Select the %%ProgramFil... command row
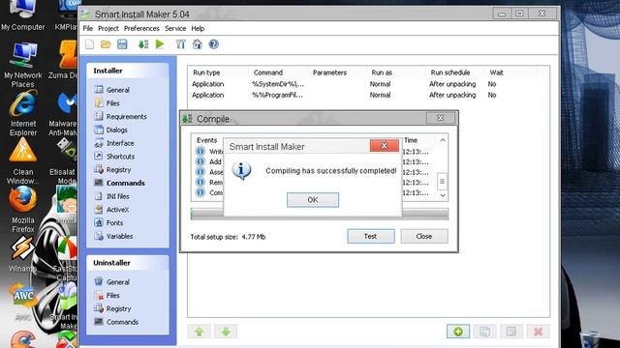620x348 pixels. coord(368,95)
